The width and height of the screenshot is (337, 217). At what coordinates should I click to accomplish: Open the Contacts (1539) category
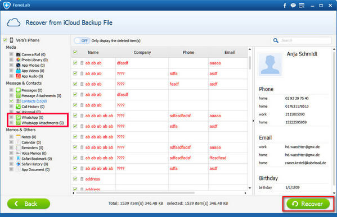click(x=34, y=101)
